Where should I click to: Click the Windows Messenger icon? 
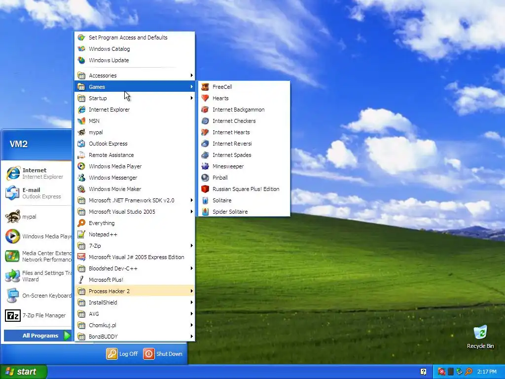click(x=81, y=178)
